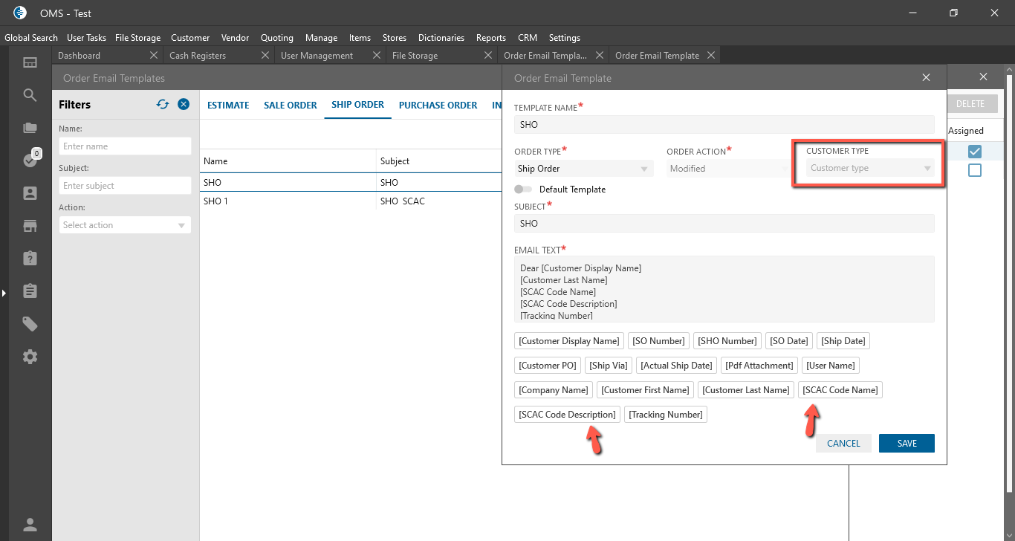Toggle the Default Template switch

coord(524,189)
